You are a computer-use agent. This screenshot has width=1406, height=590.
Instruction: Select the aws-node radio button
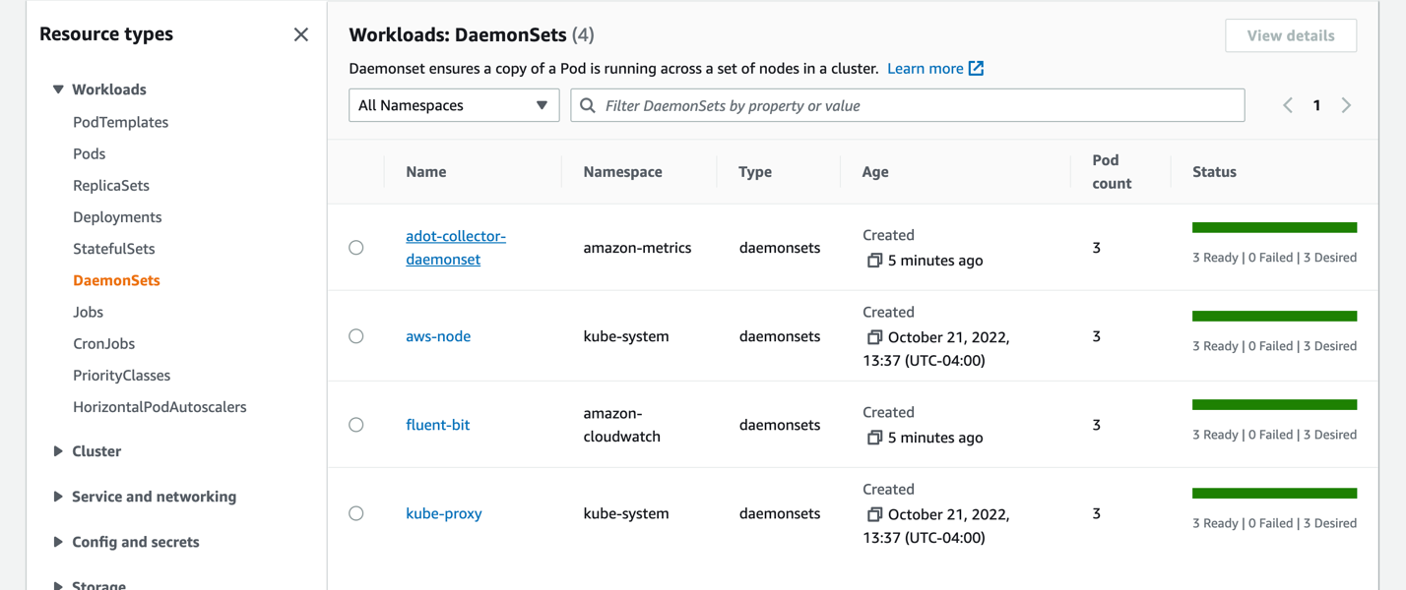[x=355, y=335]
